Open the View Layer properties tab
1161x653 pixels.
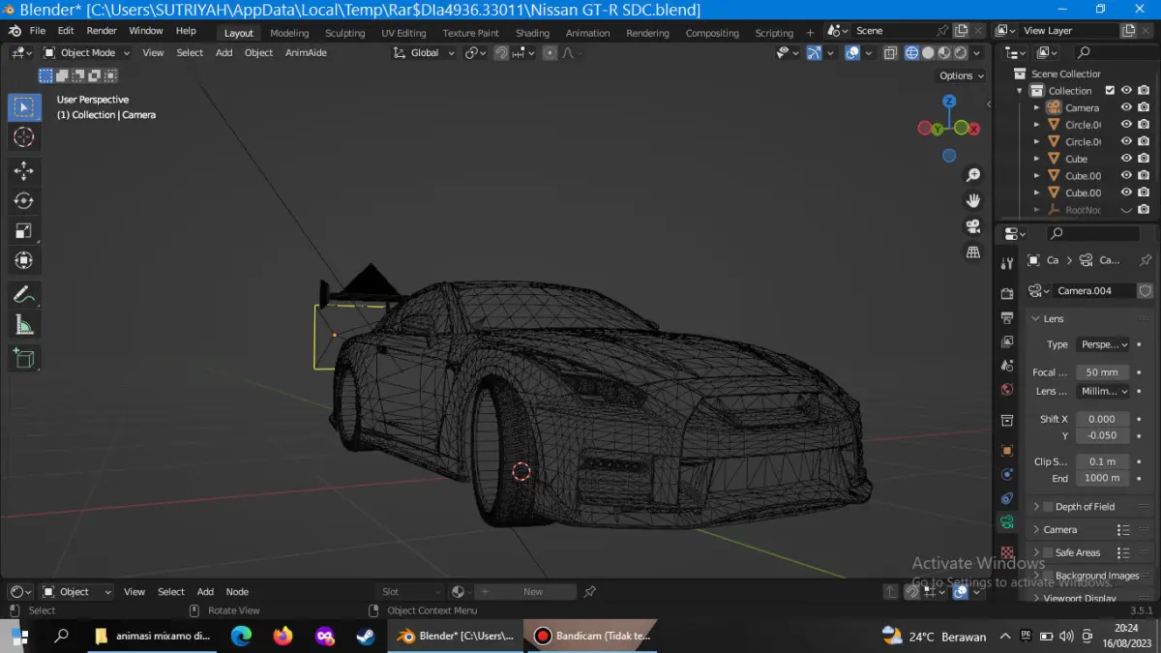(1007, 341)
